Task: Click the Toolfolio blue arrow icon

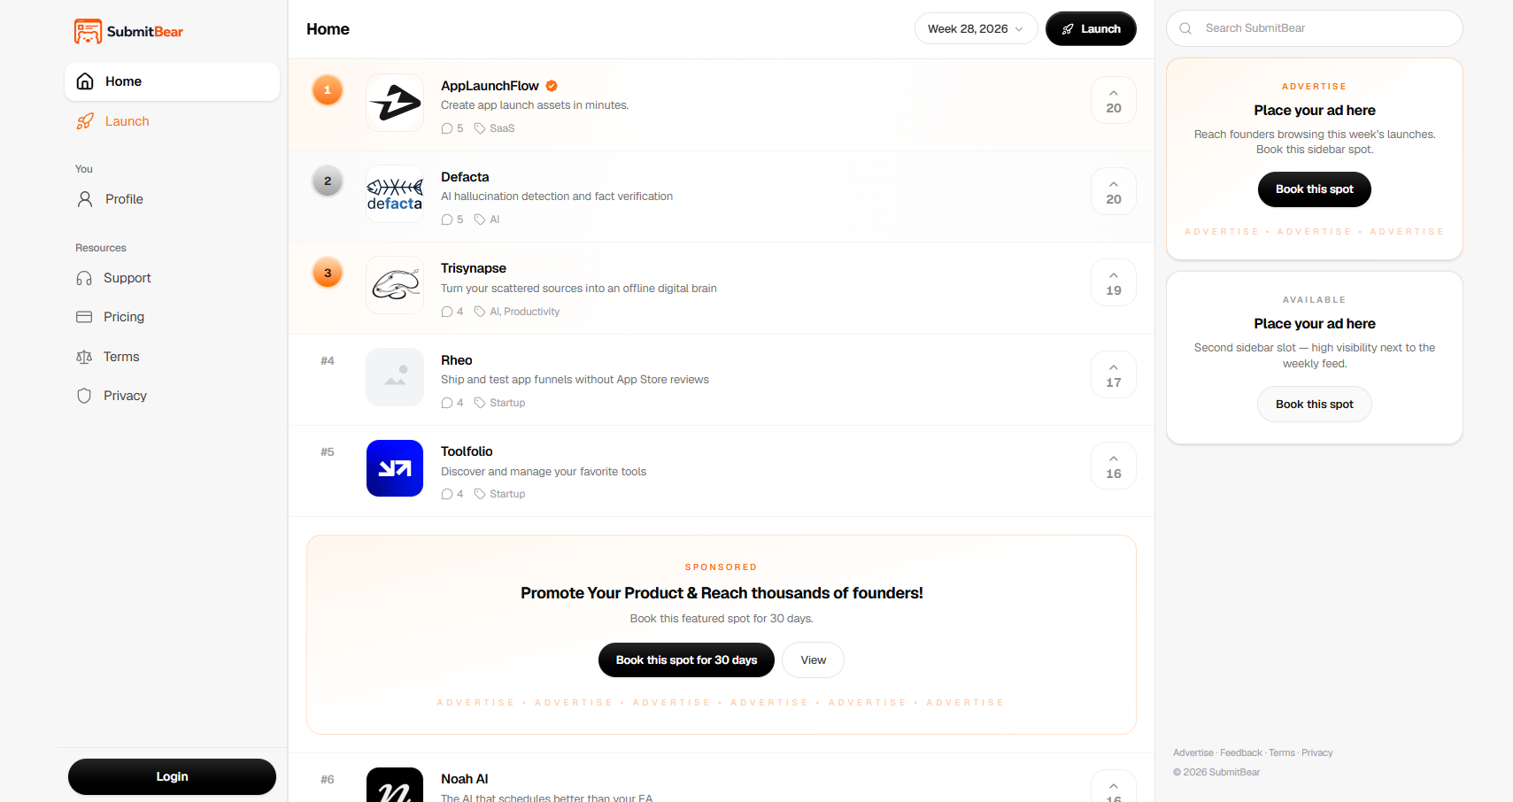Action: point(395,468)
